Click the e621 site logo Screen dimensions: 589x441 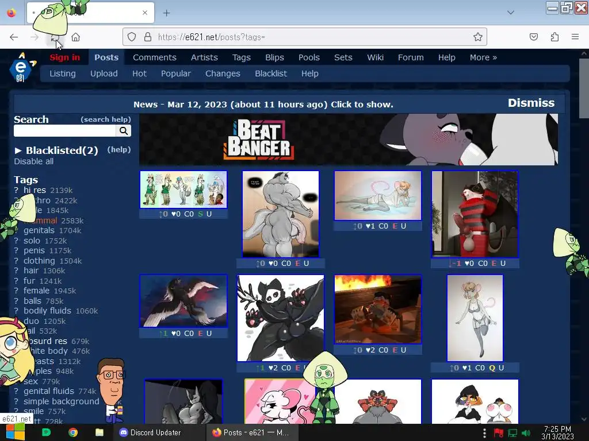[x=21, y=68]
